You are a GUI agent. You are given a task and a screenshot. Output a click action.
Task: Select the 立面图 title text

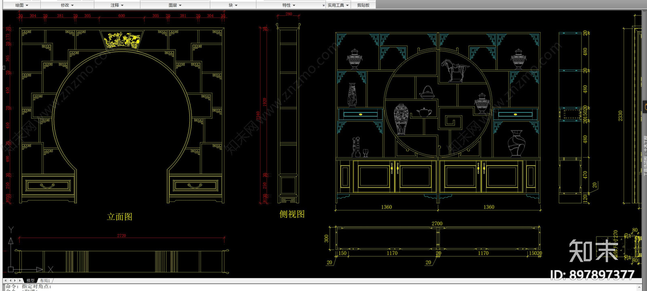120,217
